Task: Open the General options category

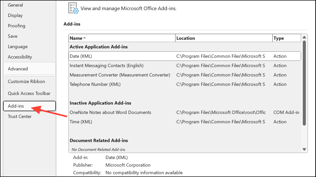Action: [x=15, y=5]
